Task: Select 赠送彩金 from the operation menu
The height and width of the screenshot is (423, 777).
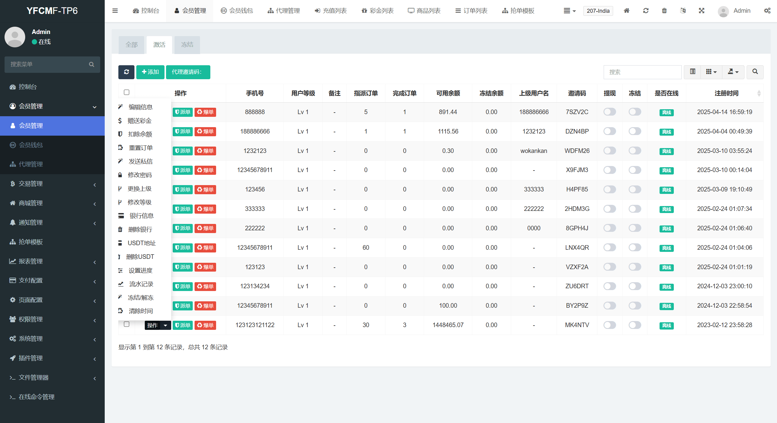Action: pyautogui.click(x=139, y=121)
